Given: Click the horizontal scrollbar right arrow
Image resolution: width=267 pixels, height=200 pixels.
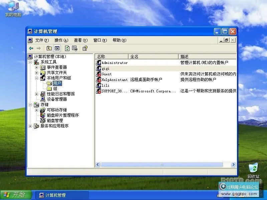Looking at the screenshot, I should 233,164.
